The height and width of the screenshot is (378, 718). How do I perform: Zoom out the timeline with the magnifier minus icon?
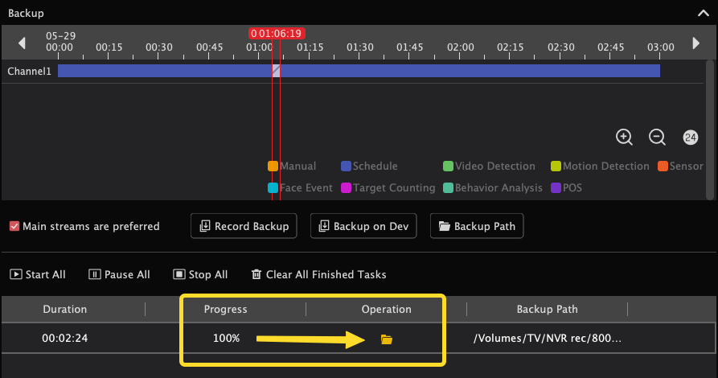click(657, 137)
